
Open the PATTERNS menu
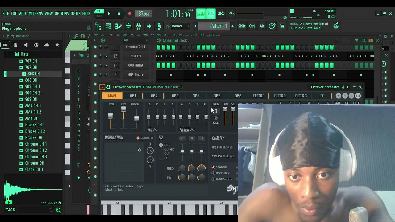pyautogui.click(x=35, y=14)
